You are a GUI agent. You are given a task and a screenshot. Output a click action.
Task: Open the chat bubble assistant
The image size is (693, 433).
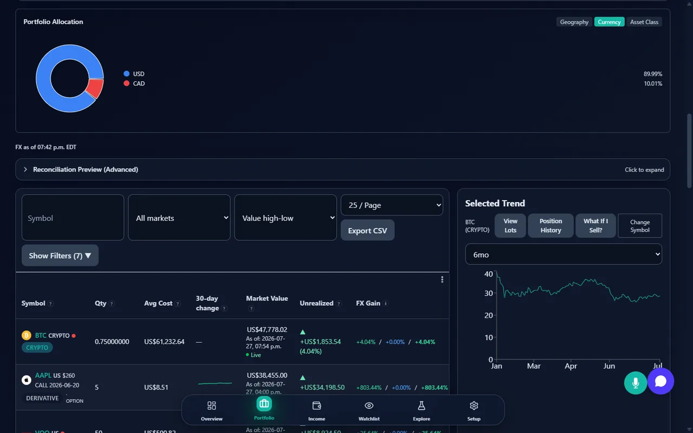(661, 381)
